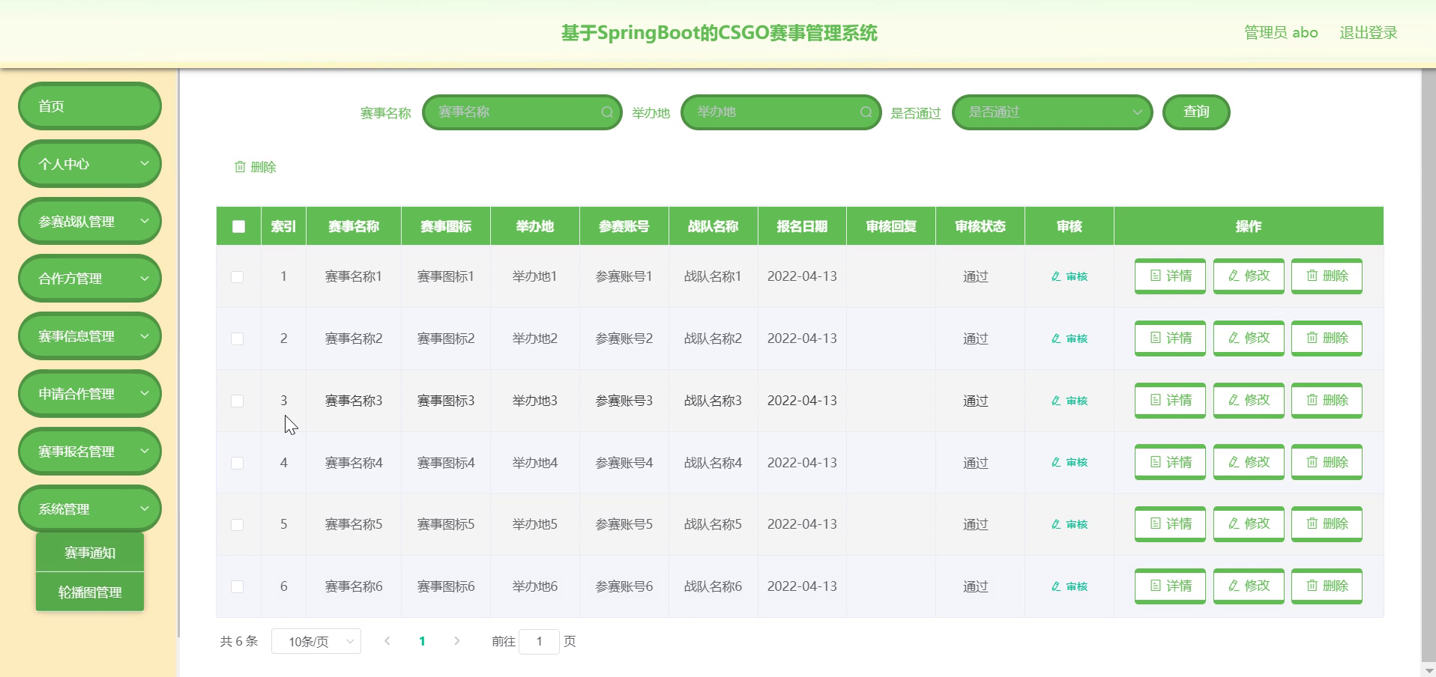Click the 赛事图标5 cell
Screen dimensions: 1436x677
446,524
